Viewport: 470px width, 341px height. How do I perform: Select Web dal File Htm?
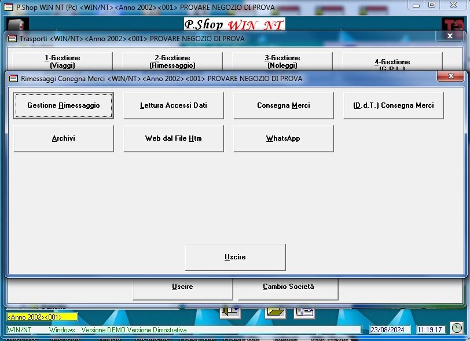174,138
